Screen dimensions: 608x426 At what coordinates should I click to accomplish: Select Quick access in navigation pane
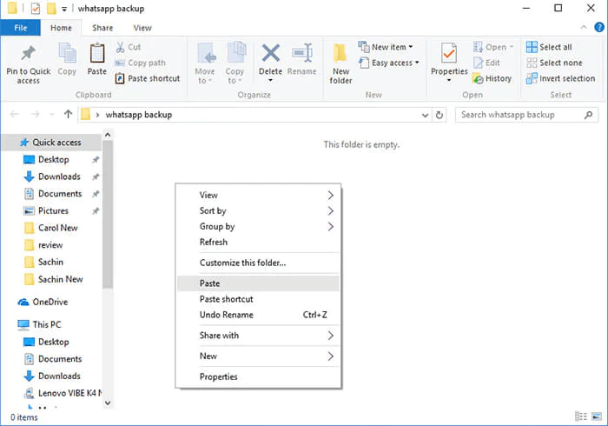click(x=52, y=143)
